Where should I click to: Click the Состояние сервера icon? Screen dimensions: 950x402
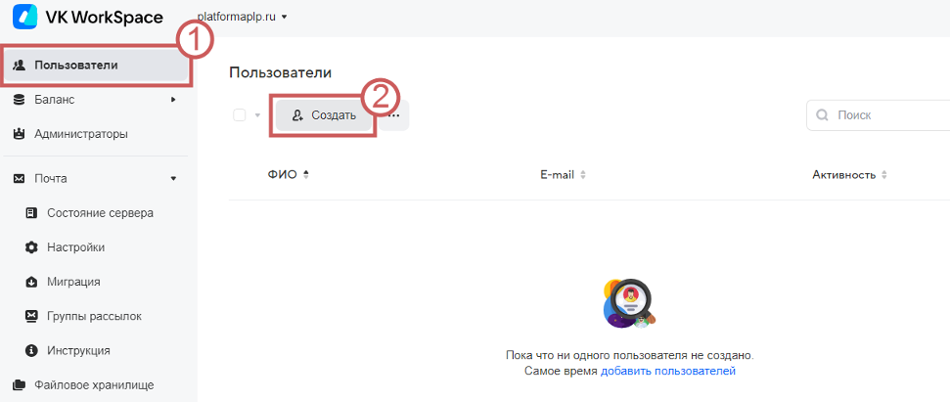(x=31, y=212)
